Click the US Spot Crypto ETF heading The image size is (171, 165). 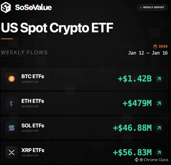(57, 28)
